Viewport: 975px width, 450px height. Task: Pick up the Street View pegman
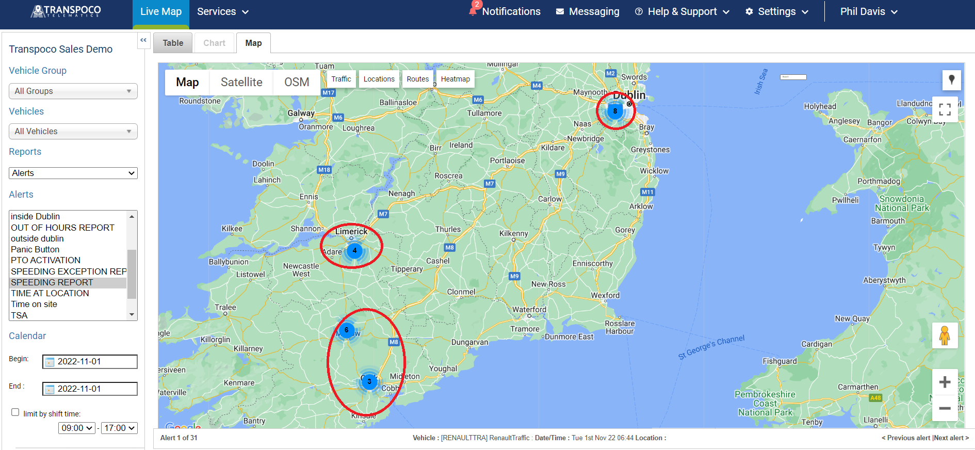coord(945,335)
